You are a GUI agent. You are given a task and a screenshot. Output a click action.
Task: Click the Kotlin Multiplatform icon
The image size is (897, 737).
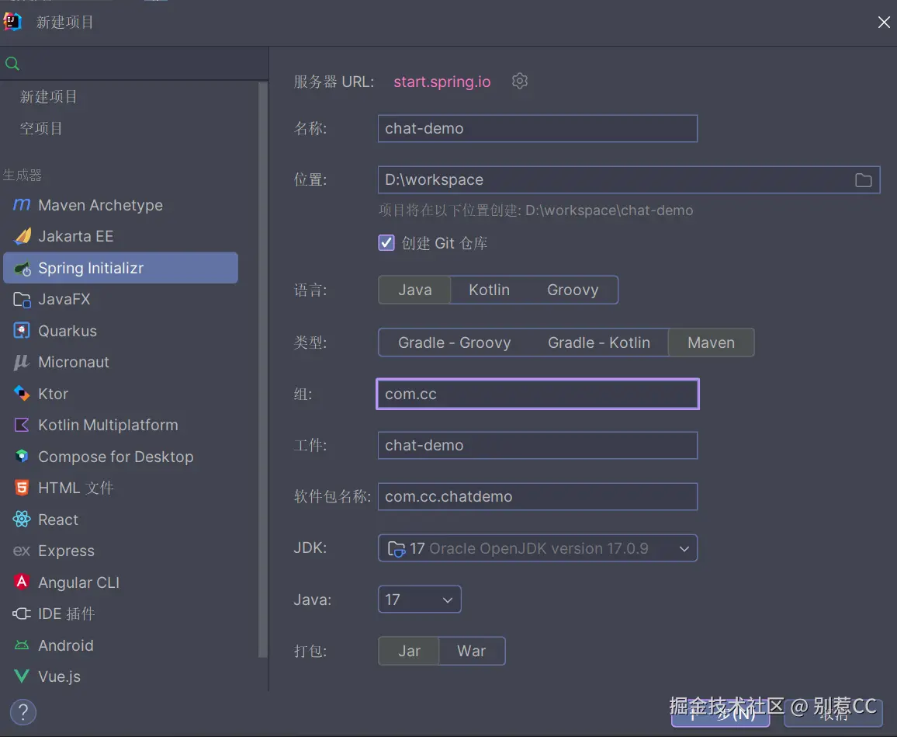pyautogui.click(x=22, y=425)
